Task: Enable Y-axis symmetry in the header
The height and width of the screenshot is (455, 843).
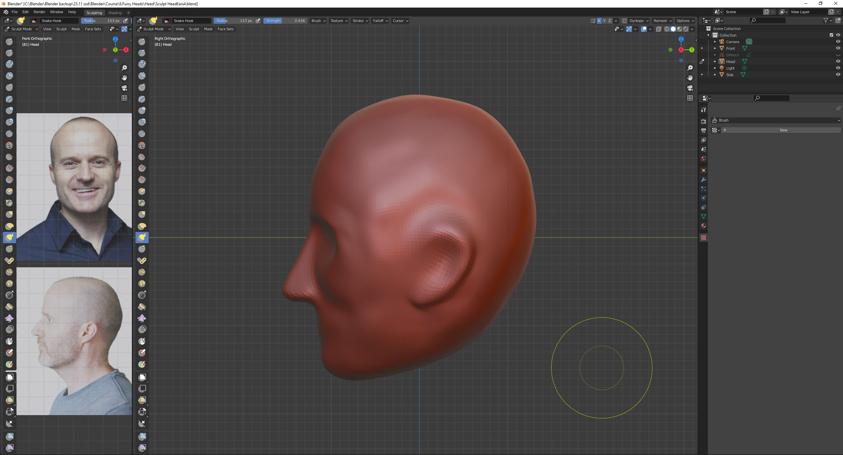Action: tap(604, 21)
